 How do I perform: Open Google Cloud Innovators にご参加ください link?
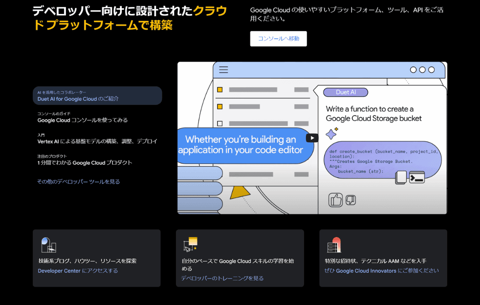(381, 271)
